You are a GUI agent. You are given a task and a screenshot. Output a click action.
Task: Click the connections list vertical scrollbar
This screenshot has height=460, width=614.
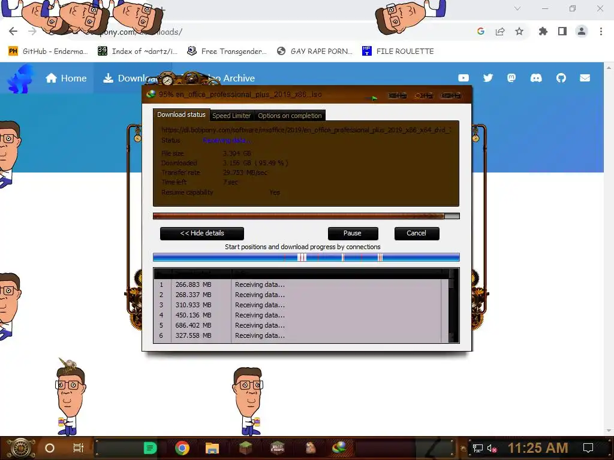click(x=453, y=305)
